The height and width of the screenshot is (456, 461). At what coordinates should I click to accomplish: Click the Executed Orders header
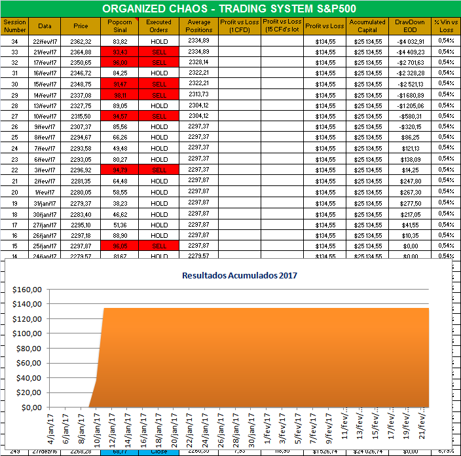click(158, 26)
